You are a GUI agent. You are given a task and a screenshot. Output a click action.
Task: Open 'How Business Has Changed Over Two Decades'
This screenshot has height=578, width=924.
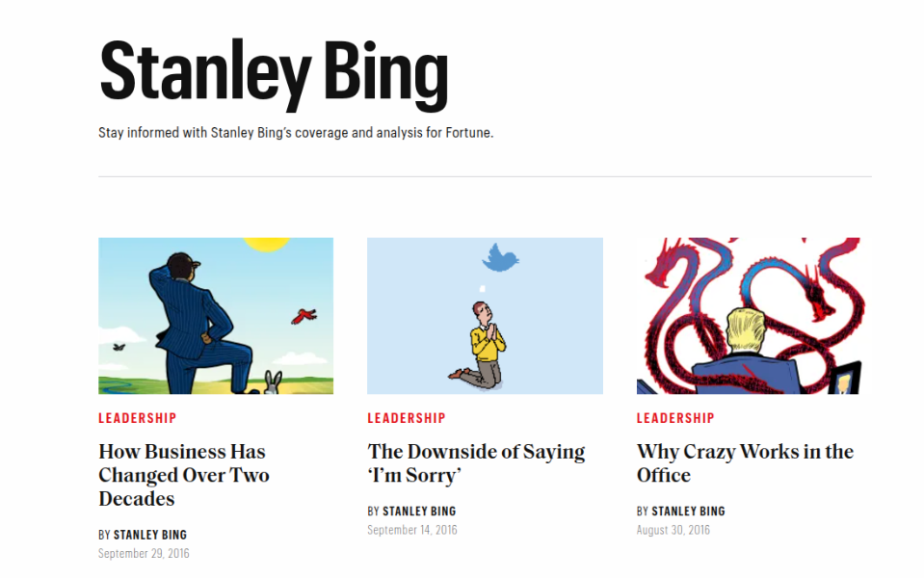pyautogui.click(x=182, y=475)
